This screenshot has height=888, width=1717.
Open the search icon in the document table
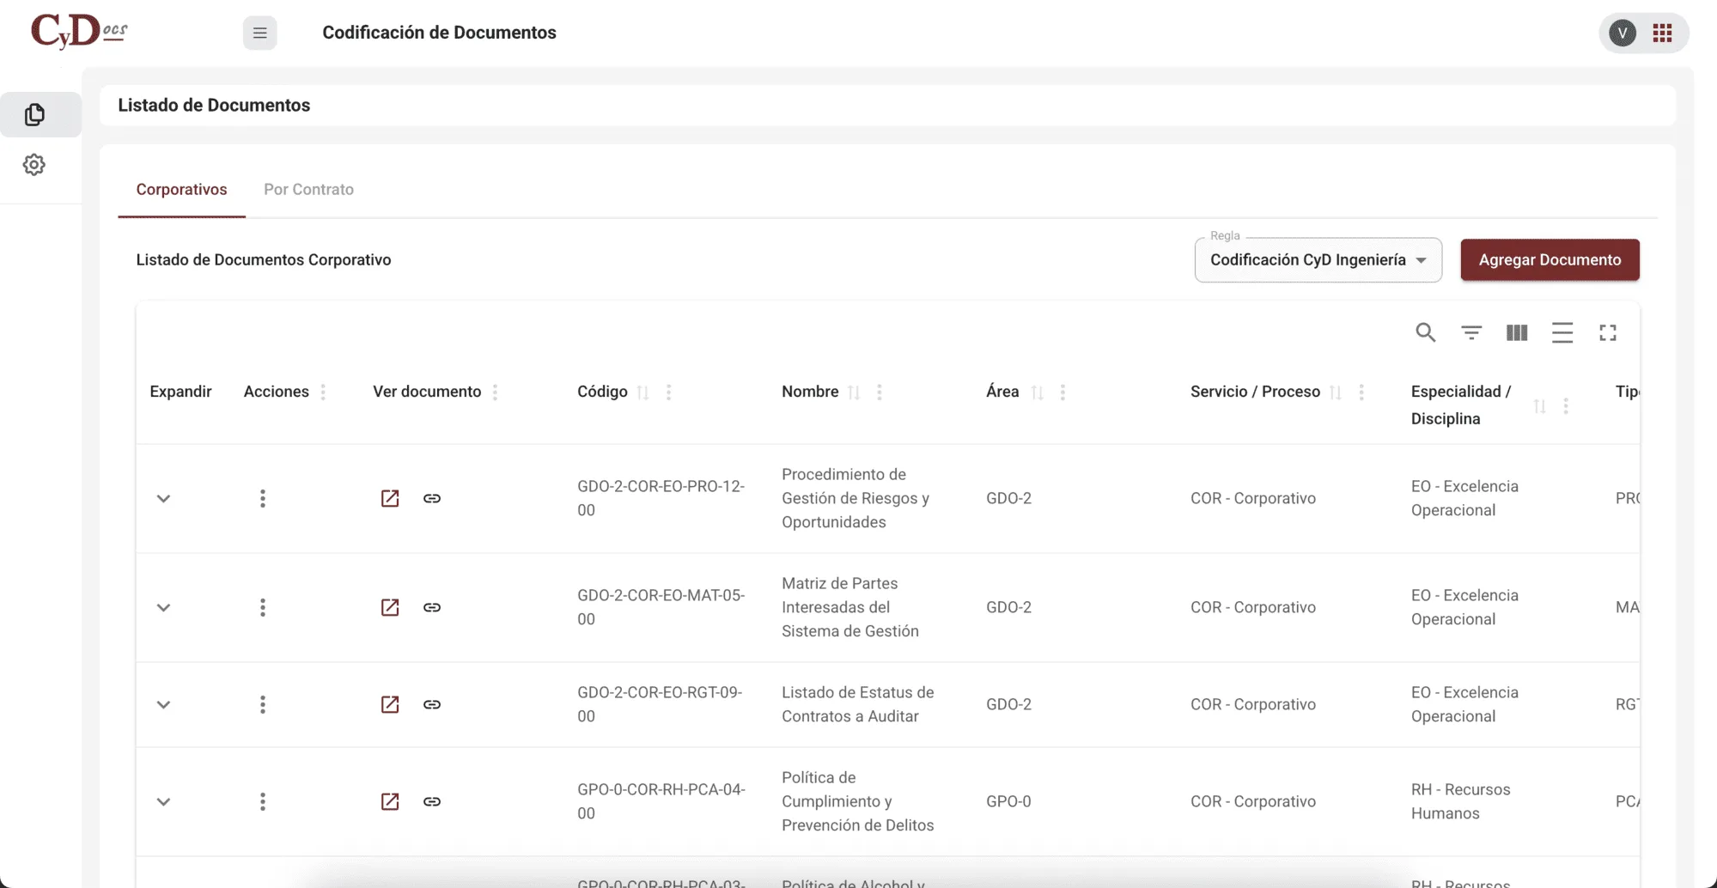pyautogui.click(x=1426, y=332)
